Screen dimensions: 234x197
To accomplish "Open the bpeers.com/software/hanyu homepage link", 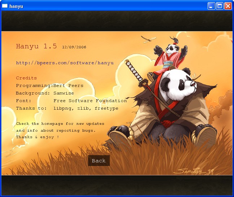I will 65,63.
